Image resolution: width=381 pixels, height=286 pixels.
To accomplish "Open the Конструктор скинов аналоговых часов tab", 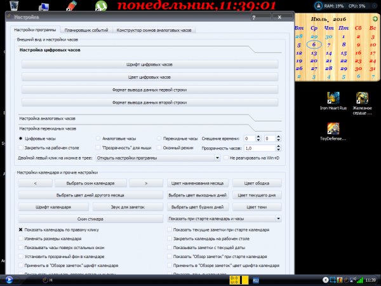I will [x=154, y=30].
